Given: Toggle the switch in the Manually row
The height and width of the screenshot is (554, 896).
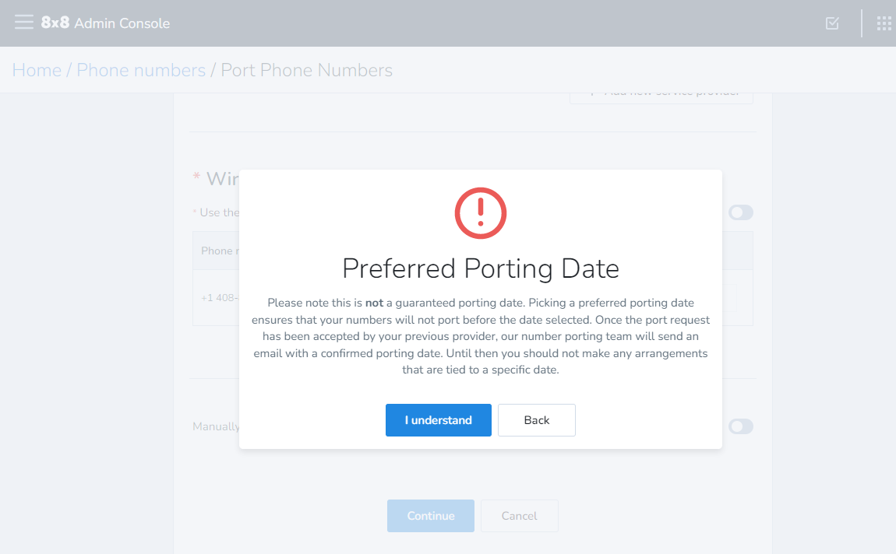Looking at the screenshot, I should 741,426.
